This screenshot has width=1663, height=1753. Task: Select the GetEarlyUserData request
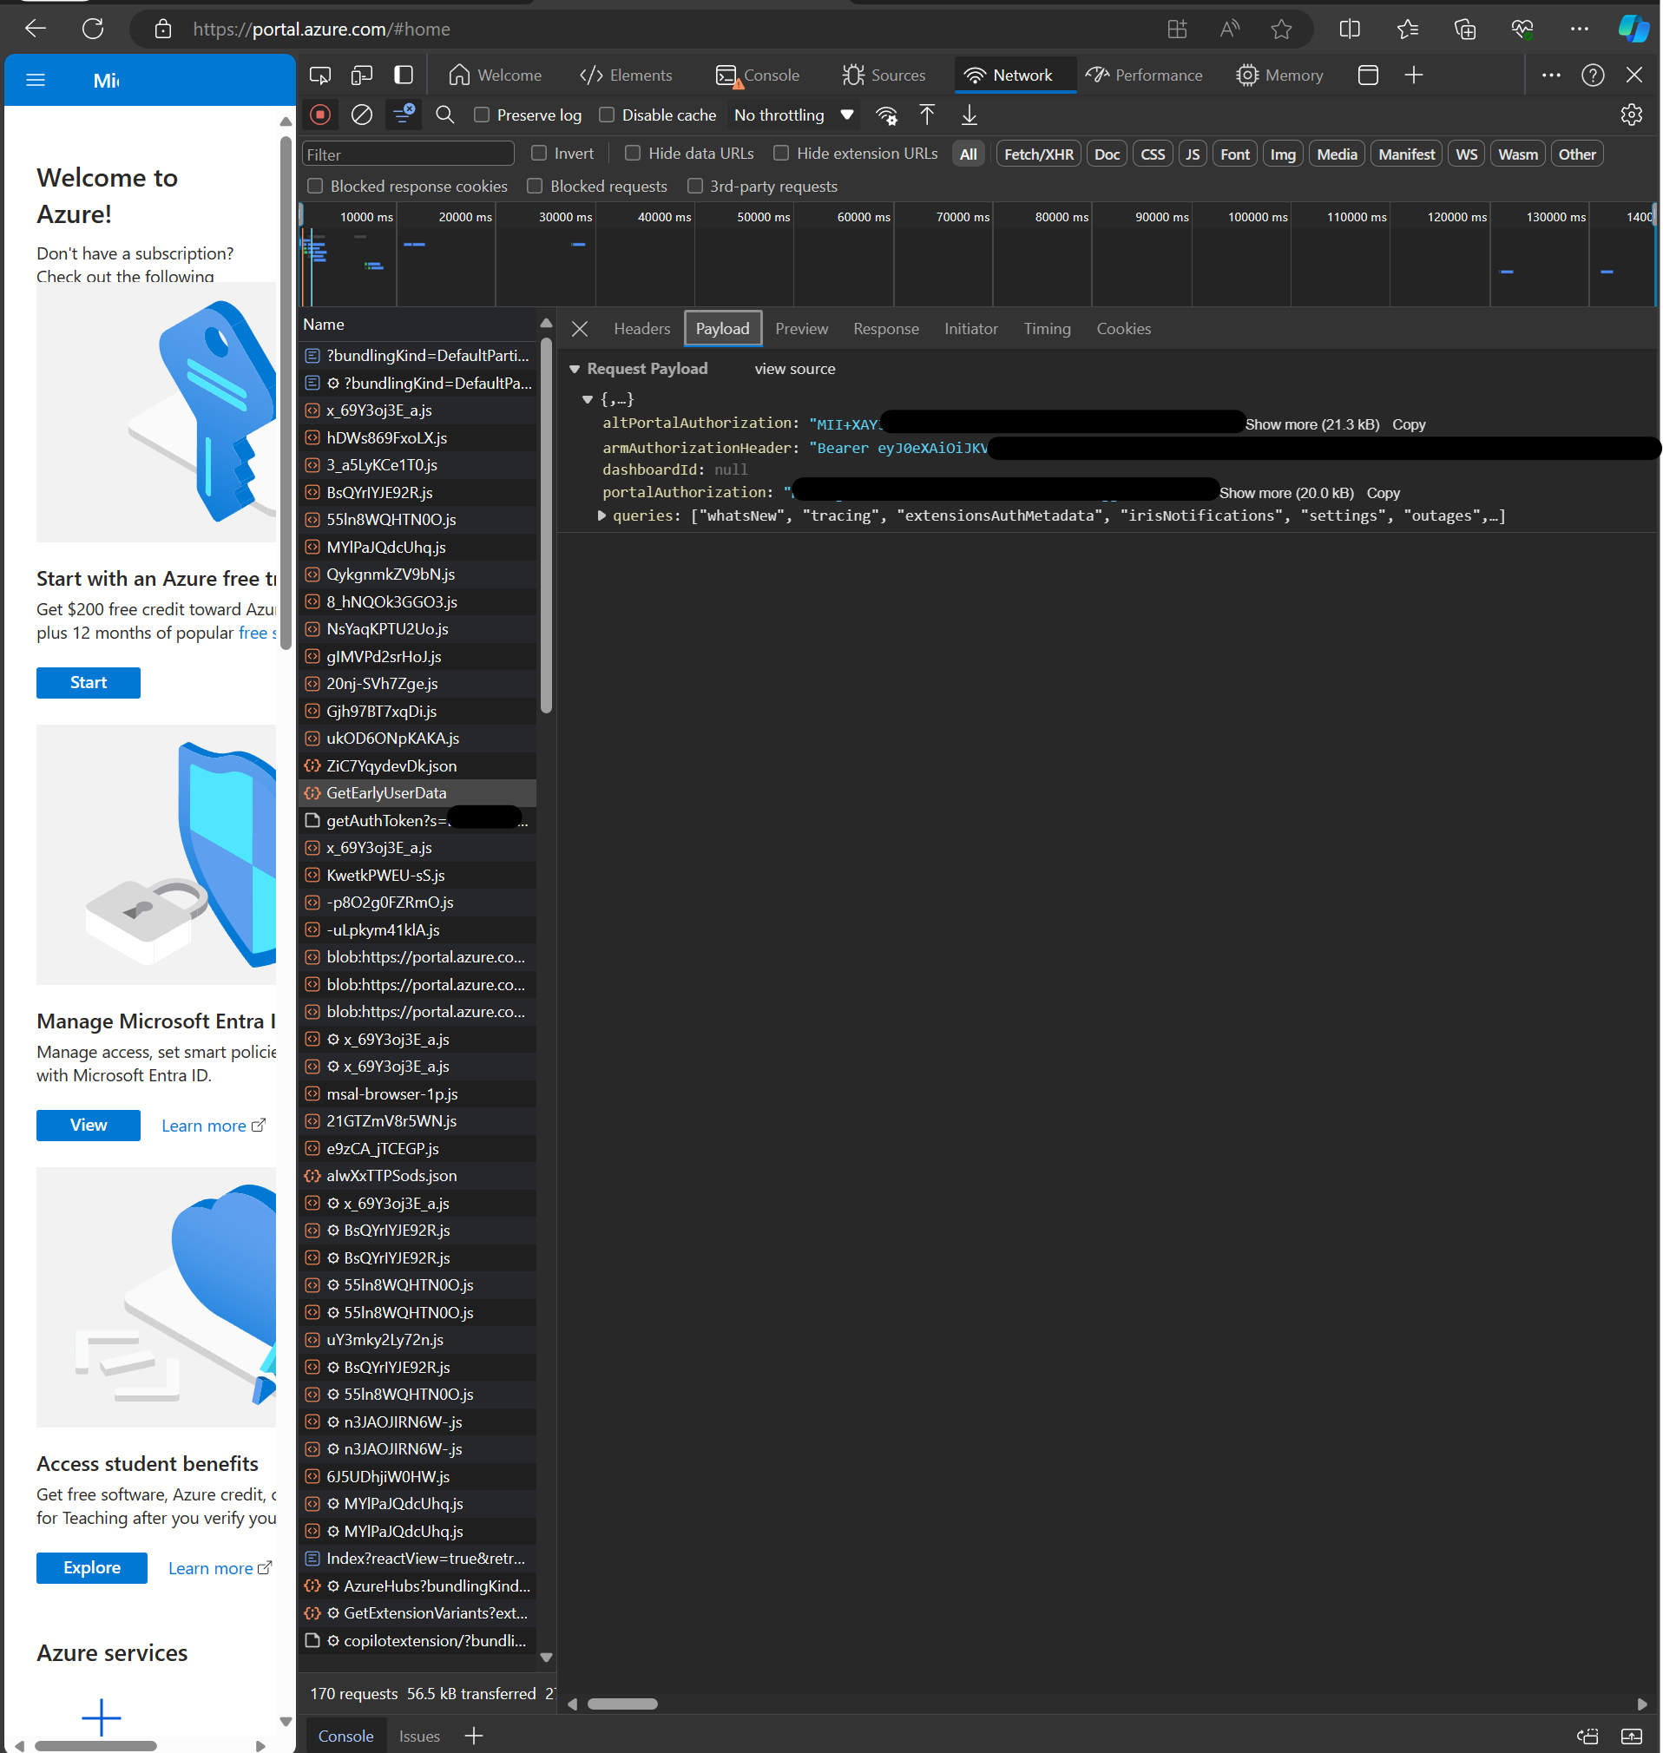coord(417,792)
